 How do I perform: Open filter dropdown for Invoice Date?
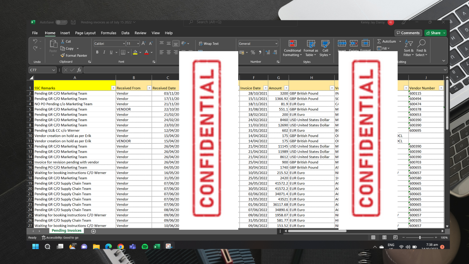click(x=265, y=88)
